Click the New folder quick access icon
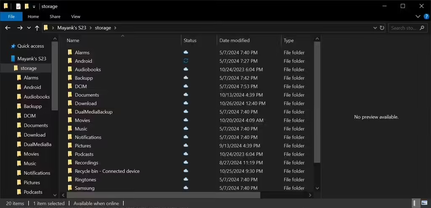The width and height of the screenshot is (431, 208). tap(27, 6)
